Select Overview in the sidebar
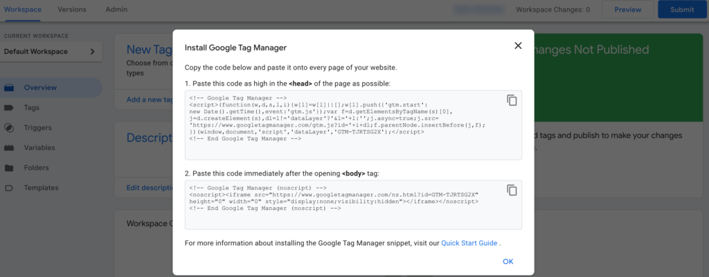The width and height of the screenshot is (709, 277). click(51, 88)
